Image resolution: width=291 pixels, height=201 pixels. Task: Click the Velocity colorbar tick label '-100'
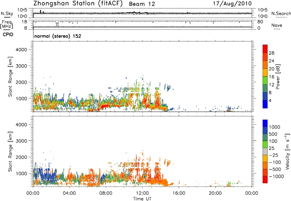[x=275, y=162]
